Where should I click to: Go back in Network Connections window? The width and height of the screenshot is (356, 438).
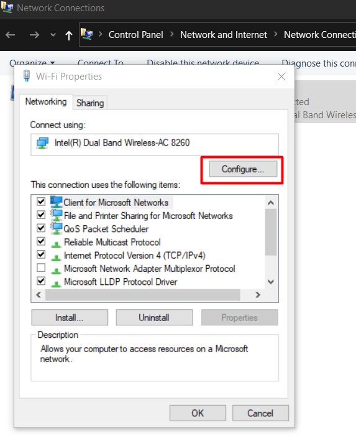11,35
